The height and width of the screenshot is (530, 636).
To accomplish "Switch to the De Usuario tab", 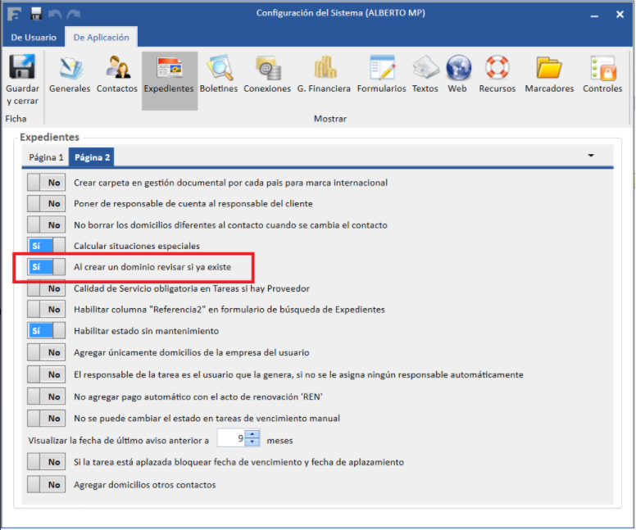I will (34, 38).
